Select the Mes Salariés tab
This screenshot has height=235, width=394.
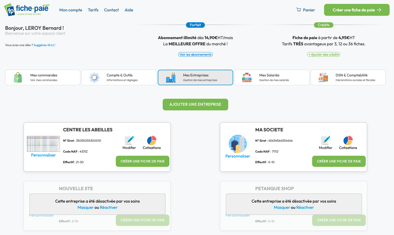pos(272,77)
